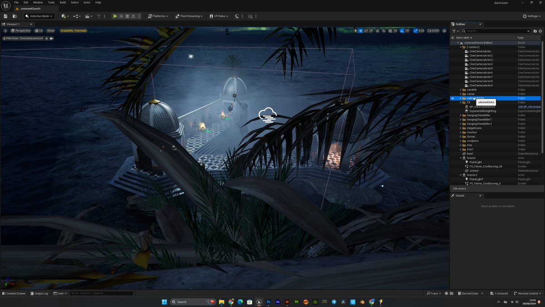This screenshot has height=307, width=545.
Task: Open the Outliner settings gear icon
Action: [540, 31]
